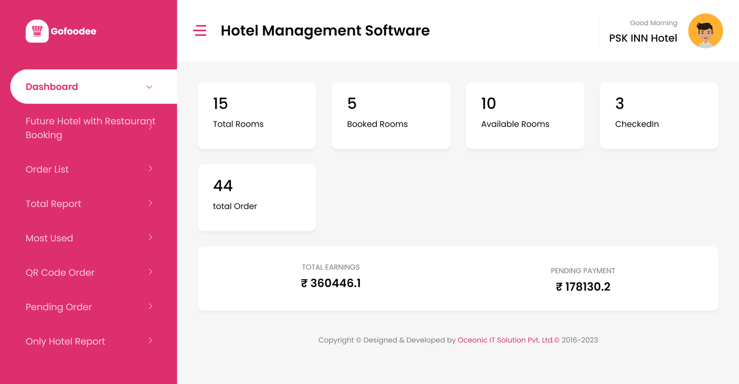The height and width of the screenshot is (384, 739).
Task: Open the total Order card
Action: click(257, 198)
